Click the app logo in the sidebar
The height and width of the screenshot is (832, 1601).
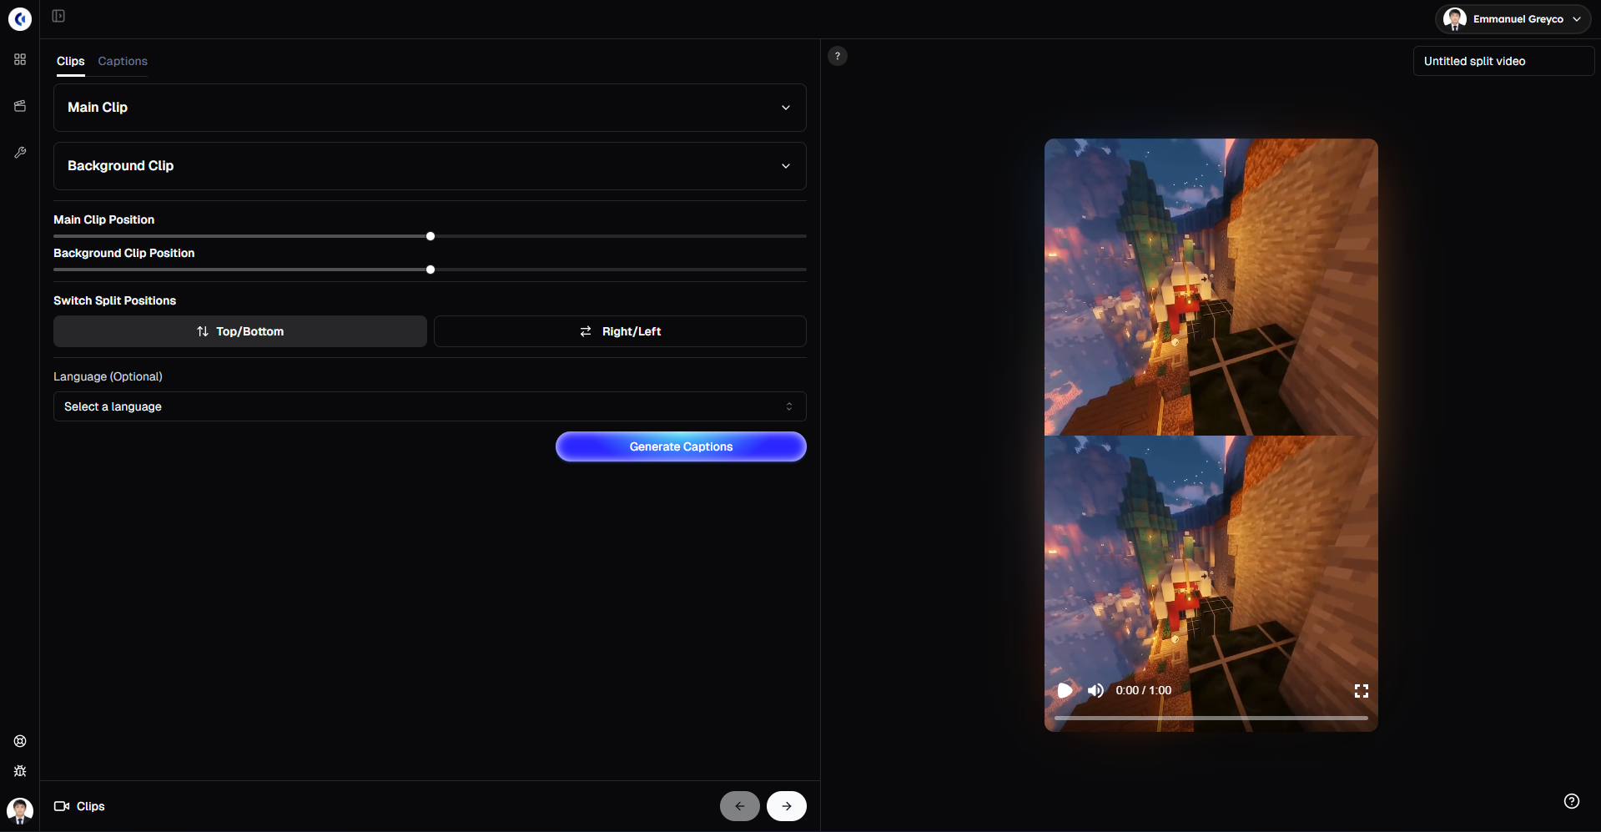point(20,18)
